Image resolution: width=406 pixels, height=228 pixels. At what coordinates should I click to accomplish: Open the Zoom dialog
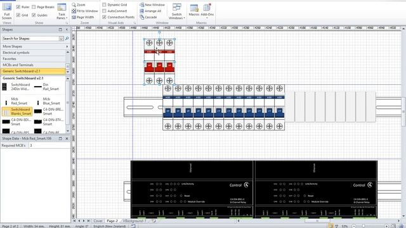coord(79,4)
